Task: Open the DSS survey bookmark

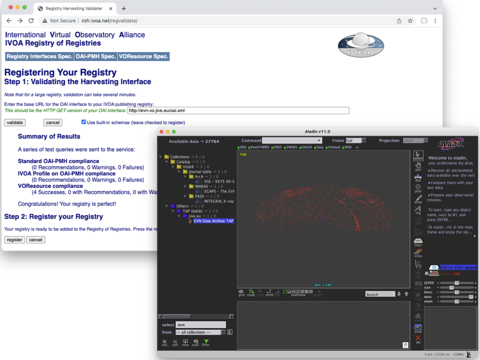Action: point(242,147)
